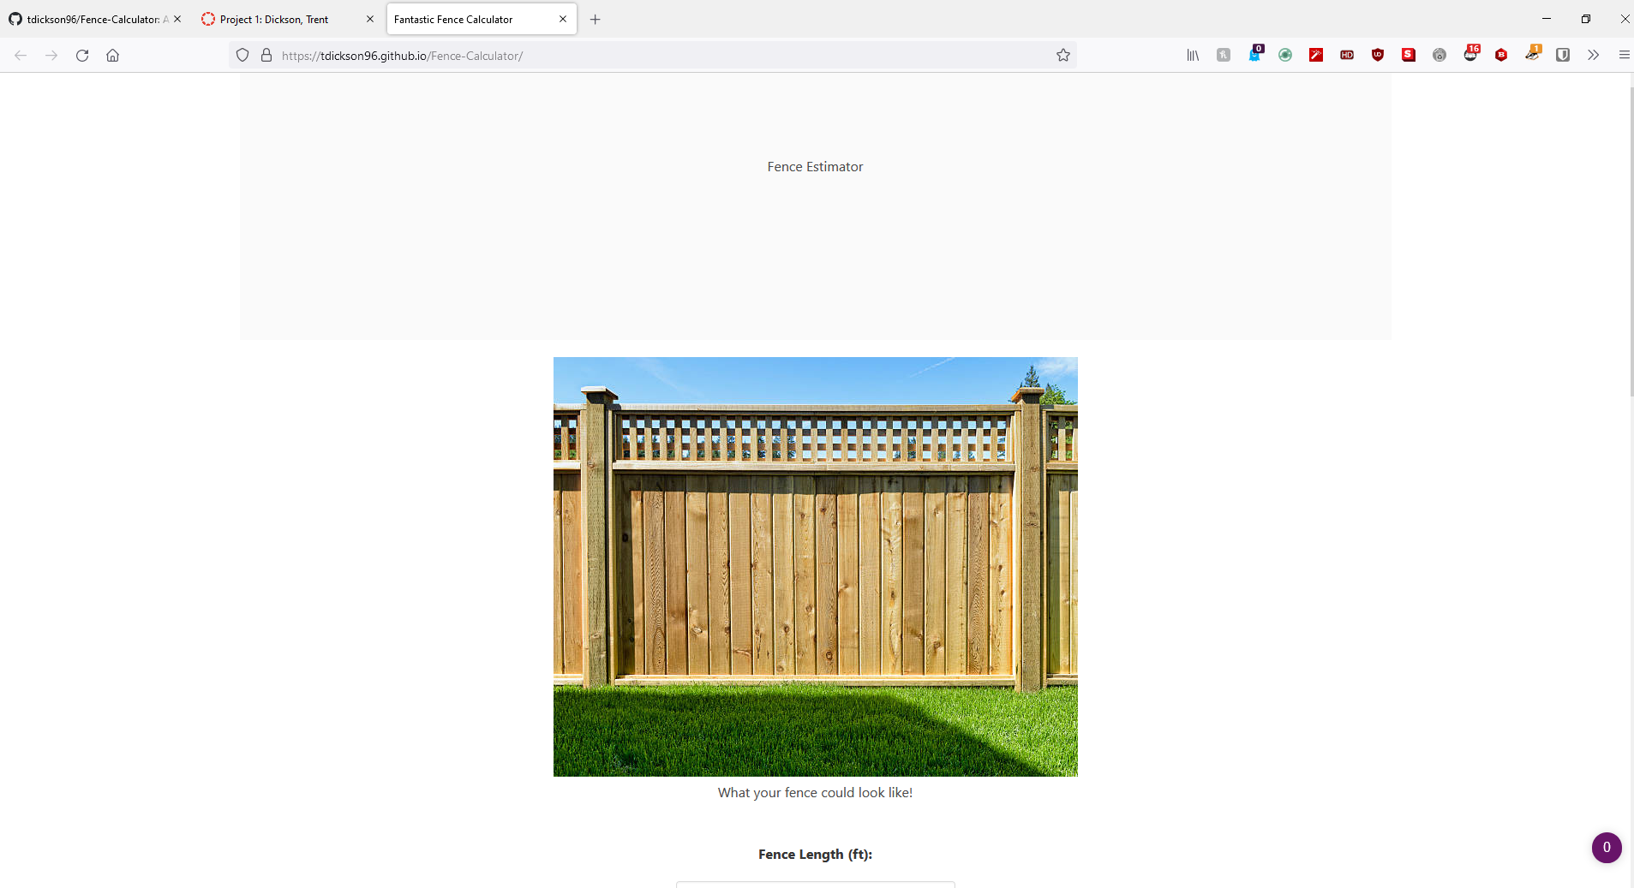Restore down the Firefox window

(x=1586, y=19)
